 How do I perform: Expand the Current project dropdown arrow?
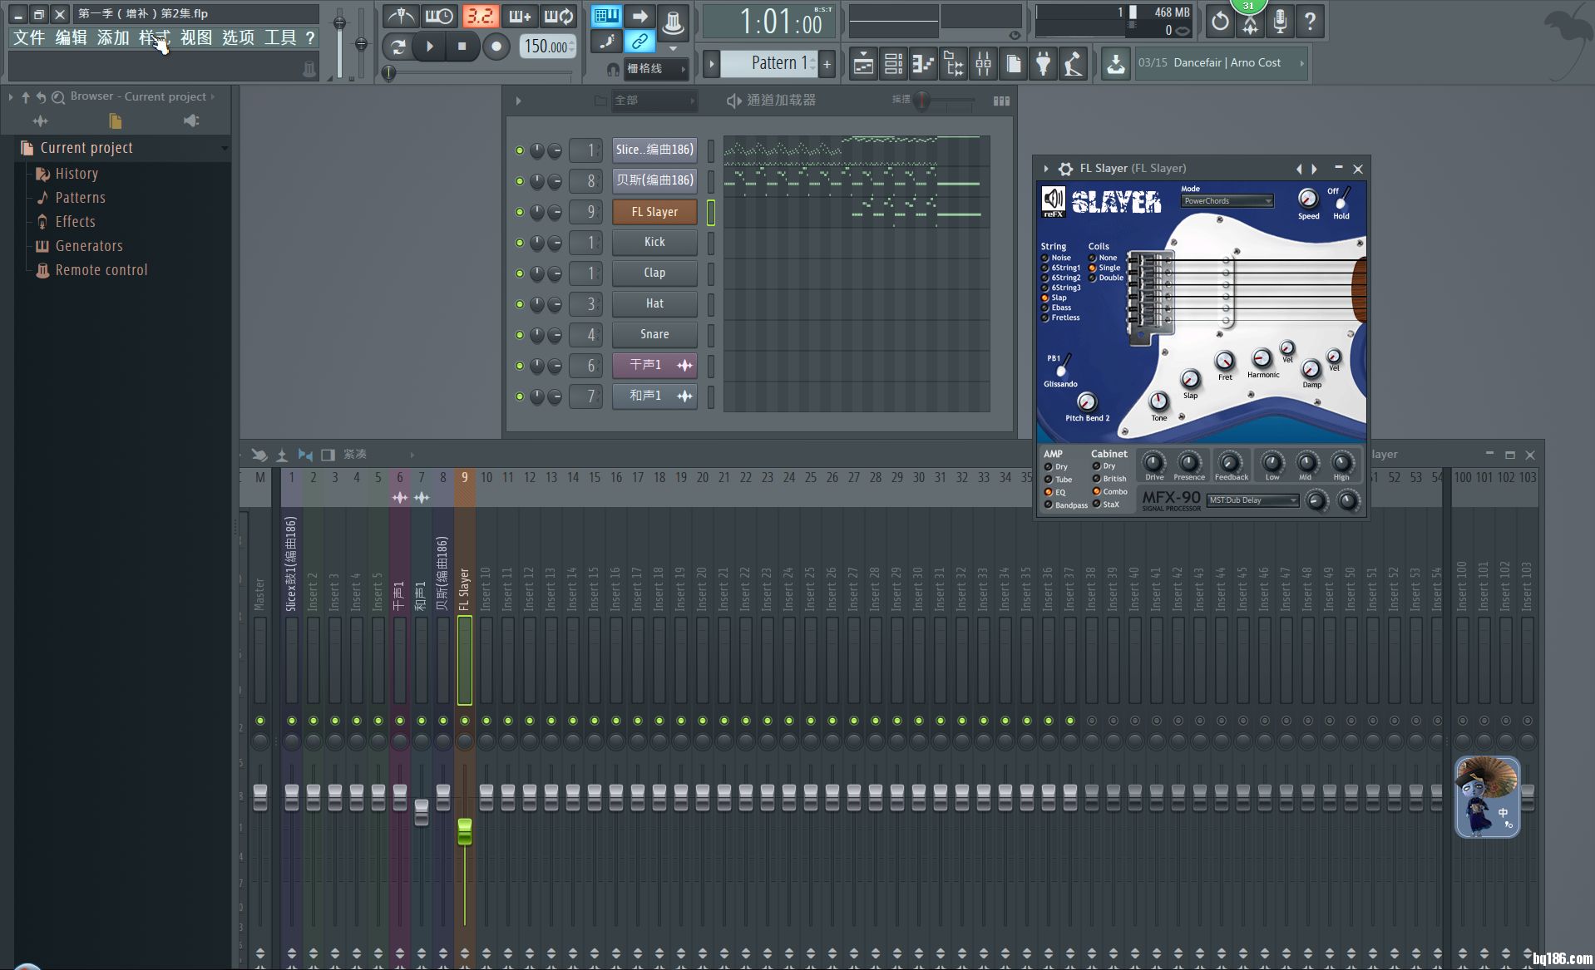(x=225, y=148)
